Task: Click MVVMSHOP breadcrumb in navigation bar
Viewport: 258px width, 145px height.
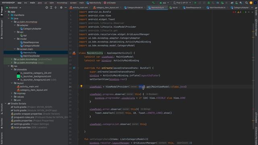Action: tap(8, 3)
